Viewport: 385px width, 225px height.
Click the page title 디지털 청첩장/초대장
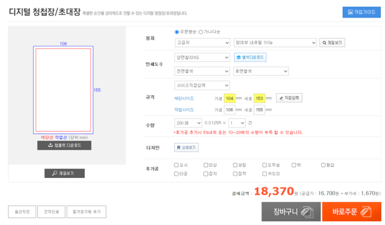click(45, 12)
